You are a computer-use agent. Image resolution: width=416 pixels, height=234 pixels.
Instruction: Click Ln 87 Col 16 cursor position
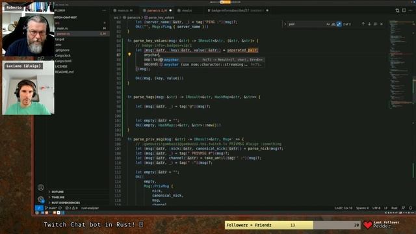click(x=344, y=208)
